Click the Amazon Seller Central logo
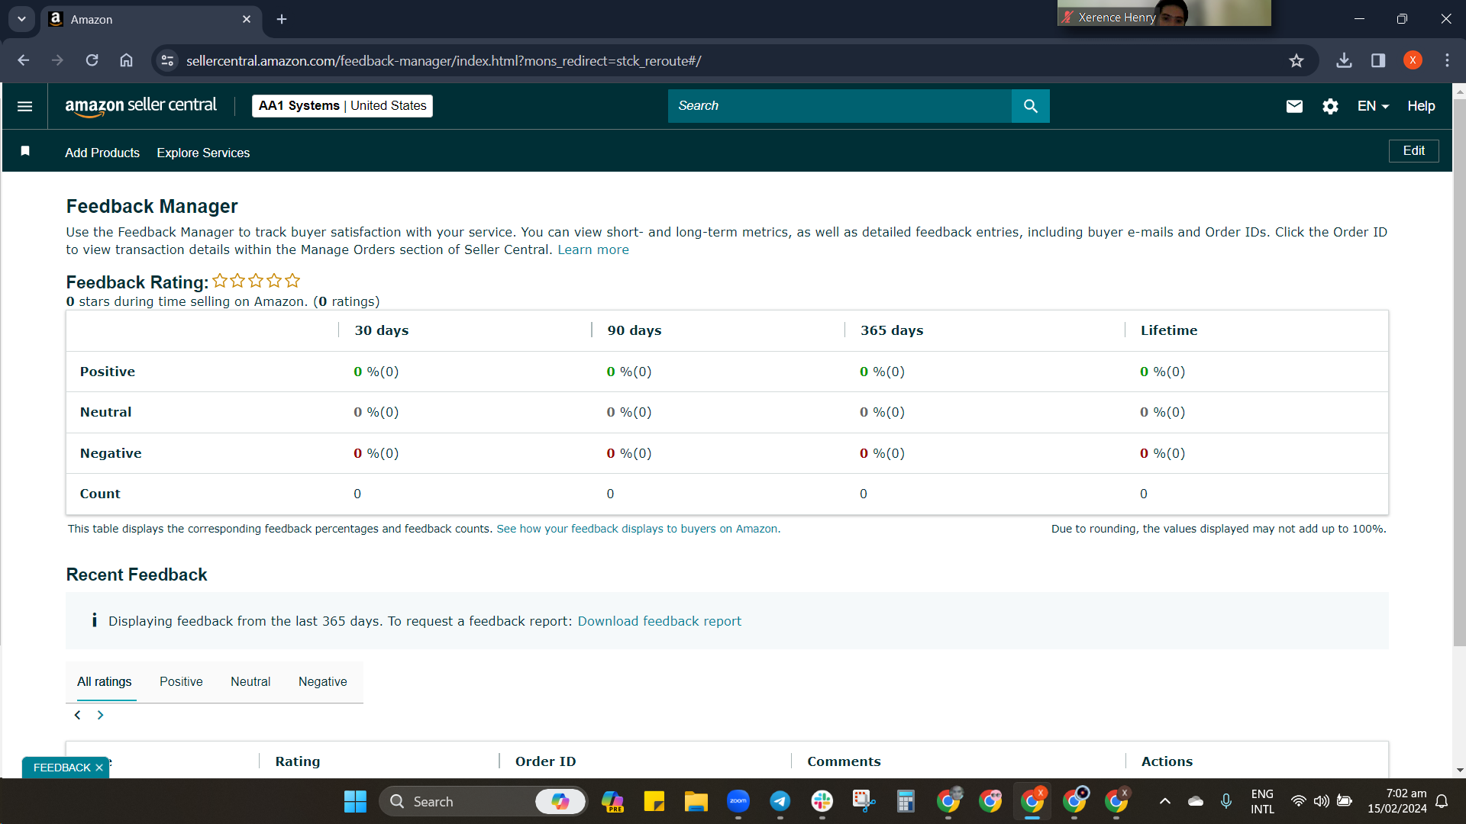This screenshot has width=1466, height=824. click(140, 106)
